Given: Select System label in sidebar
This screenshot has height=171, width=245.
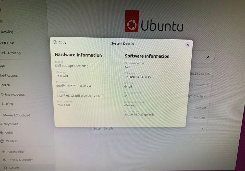Looking at the screenshot, I should 14,168.
